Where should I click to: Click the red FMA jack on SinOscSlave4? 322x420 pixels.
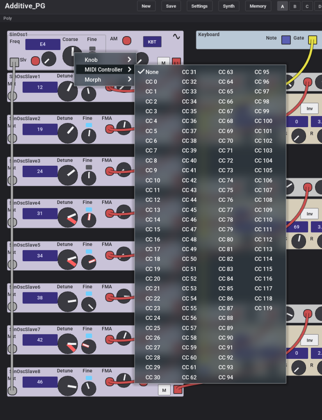(110, 213)
